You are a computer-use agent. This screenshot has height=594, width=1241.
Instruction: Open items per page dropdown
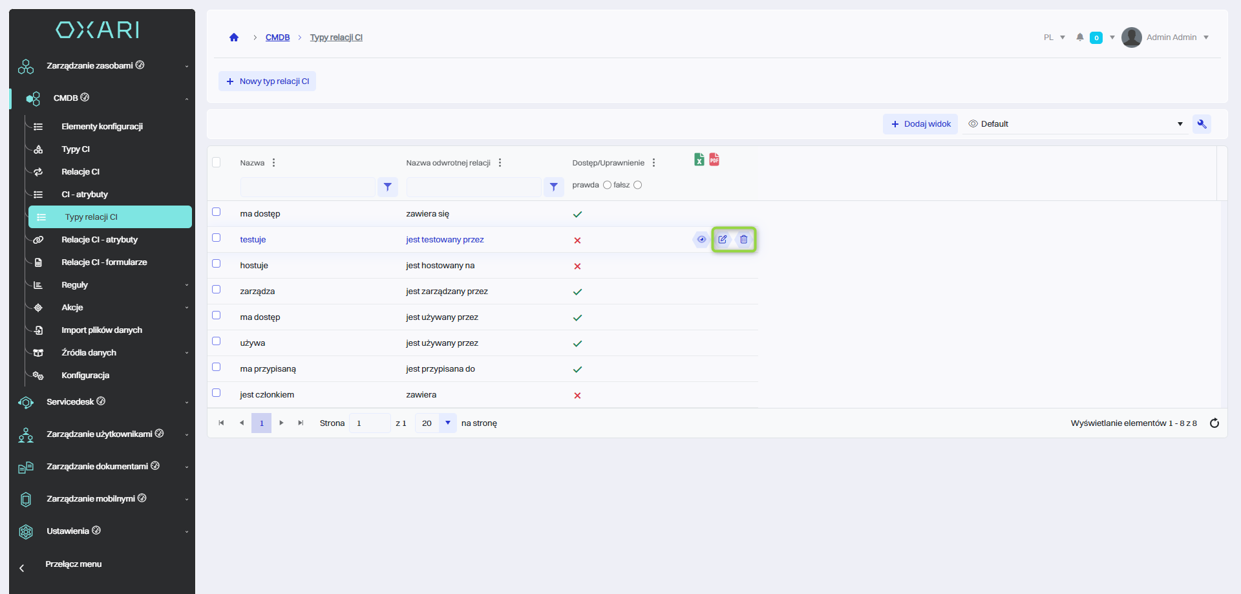447,423
